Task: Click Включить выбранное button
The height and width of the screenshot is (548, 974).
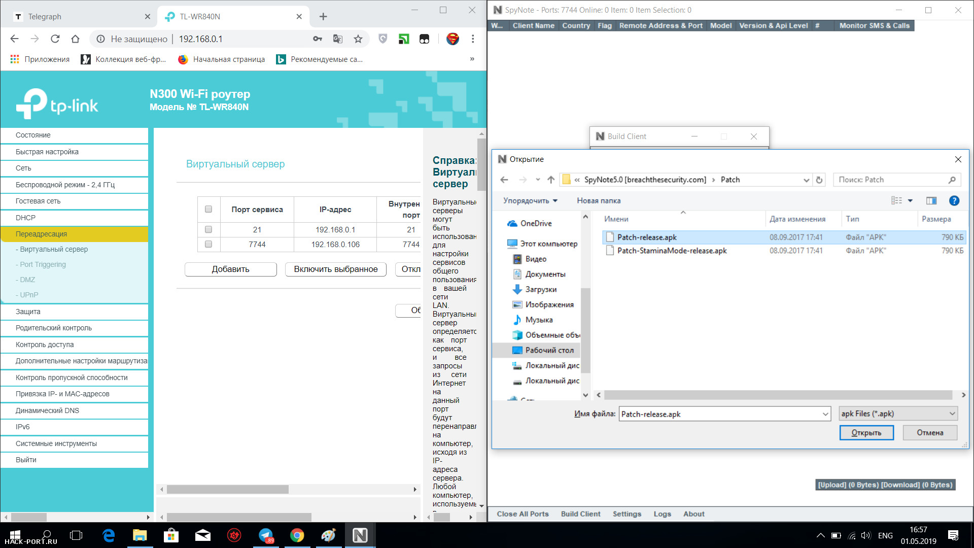Action: pos(336,269)
